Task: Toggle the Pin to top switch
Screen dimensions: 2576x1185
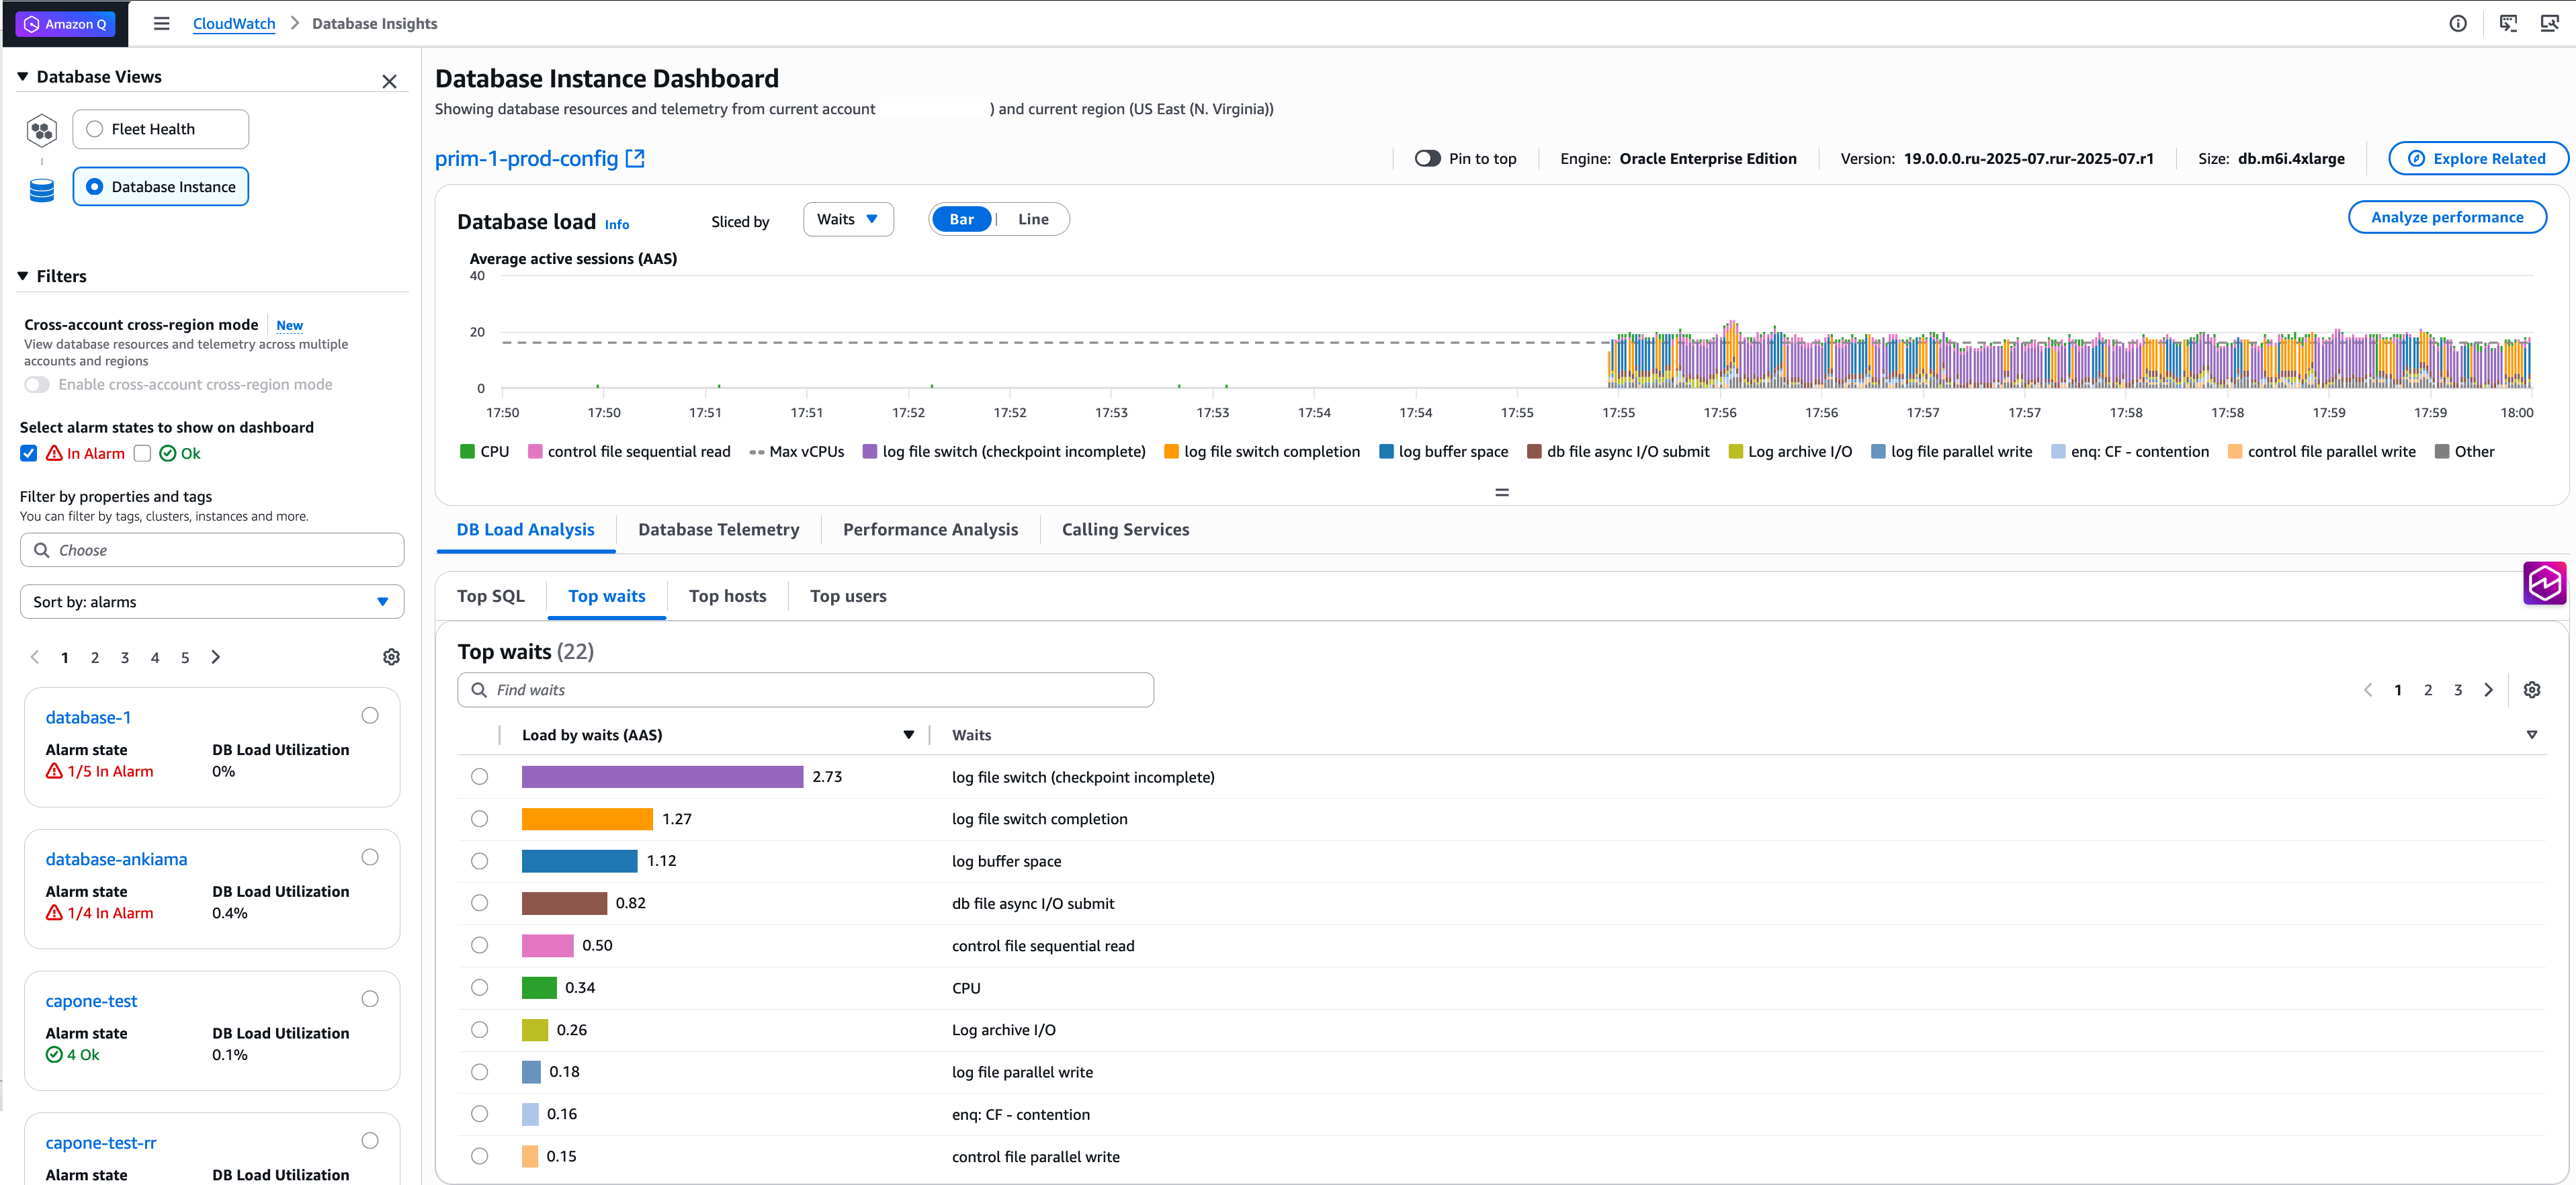Action: tap(1427, 158)
